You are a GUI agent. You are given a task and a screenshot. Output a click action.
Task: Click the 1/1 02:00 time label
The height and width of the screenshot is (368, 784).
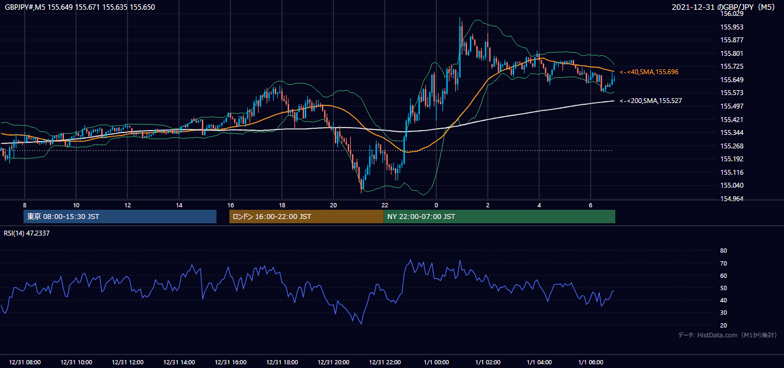pos(488,362)
